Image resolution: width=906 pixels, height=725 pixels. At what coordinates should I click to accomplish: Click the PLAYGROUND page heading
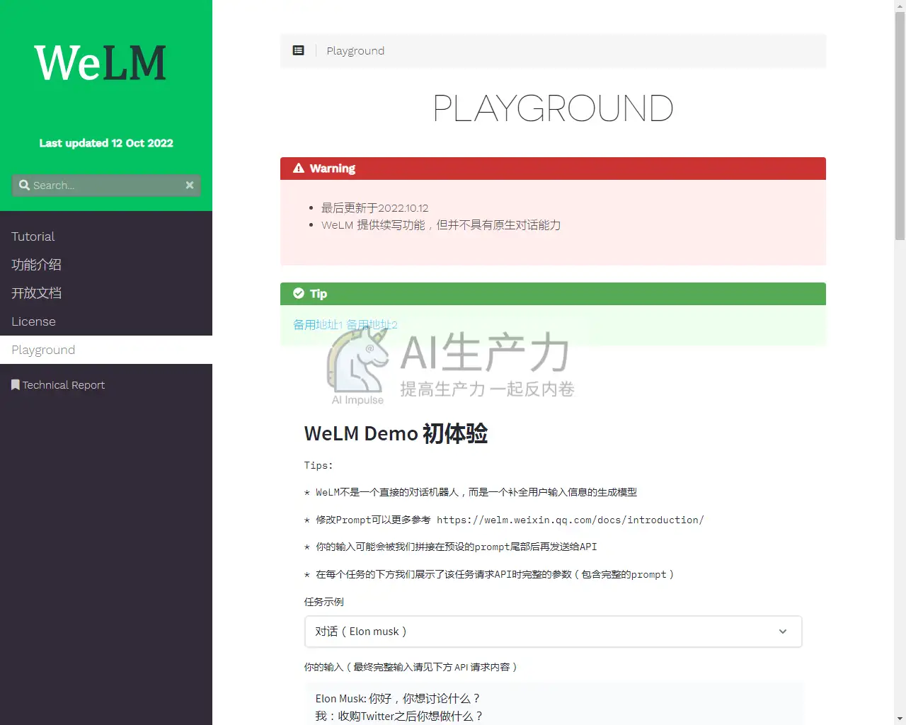point(553,108)
